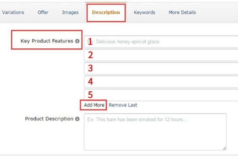
Task: Focus the first Key Product Features field
Action: tap(160, 42)
